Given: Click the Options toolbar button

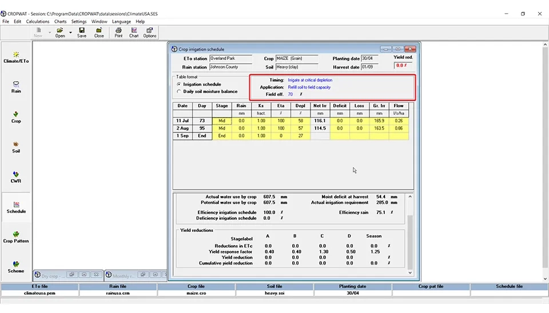Looking at the screenshot, I should pyautogui.click(x=150, y=32).
